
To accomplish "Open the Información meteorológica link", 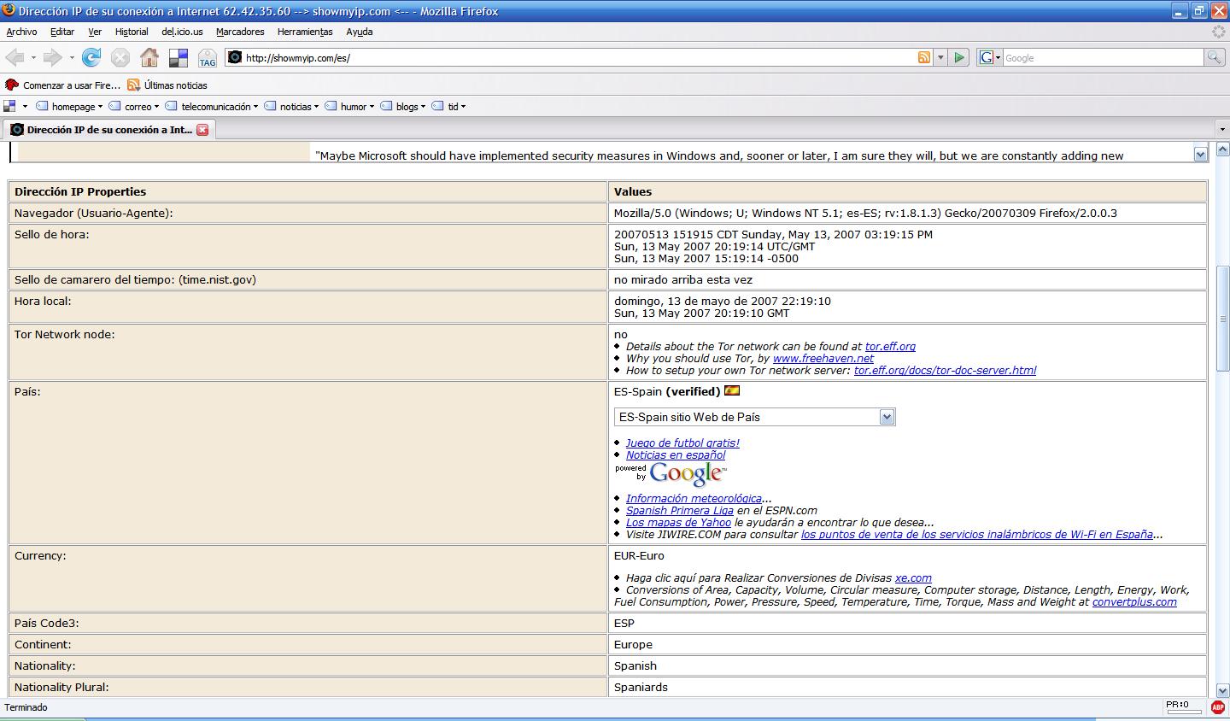I will (694, 499).
